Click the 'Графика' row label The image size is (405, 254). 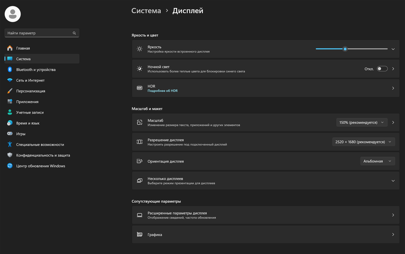155,235
